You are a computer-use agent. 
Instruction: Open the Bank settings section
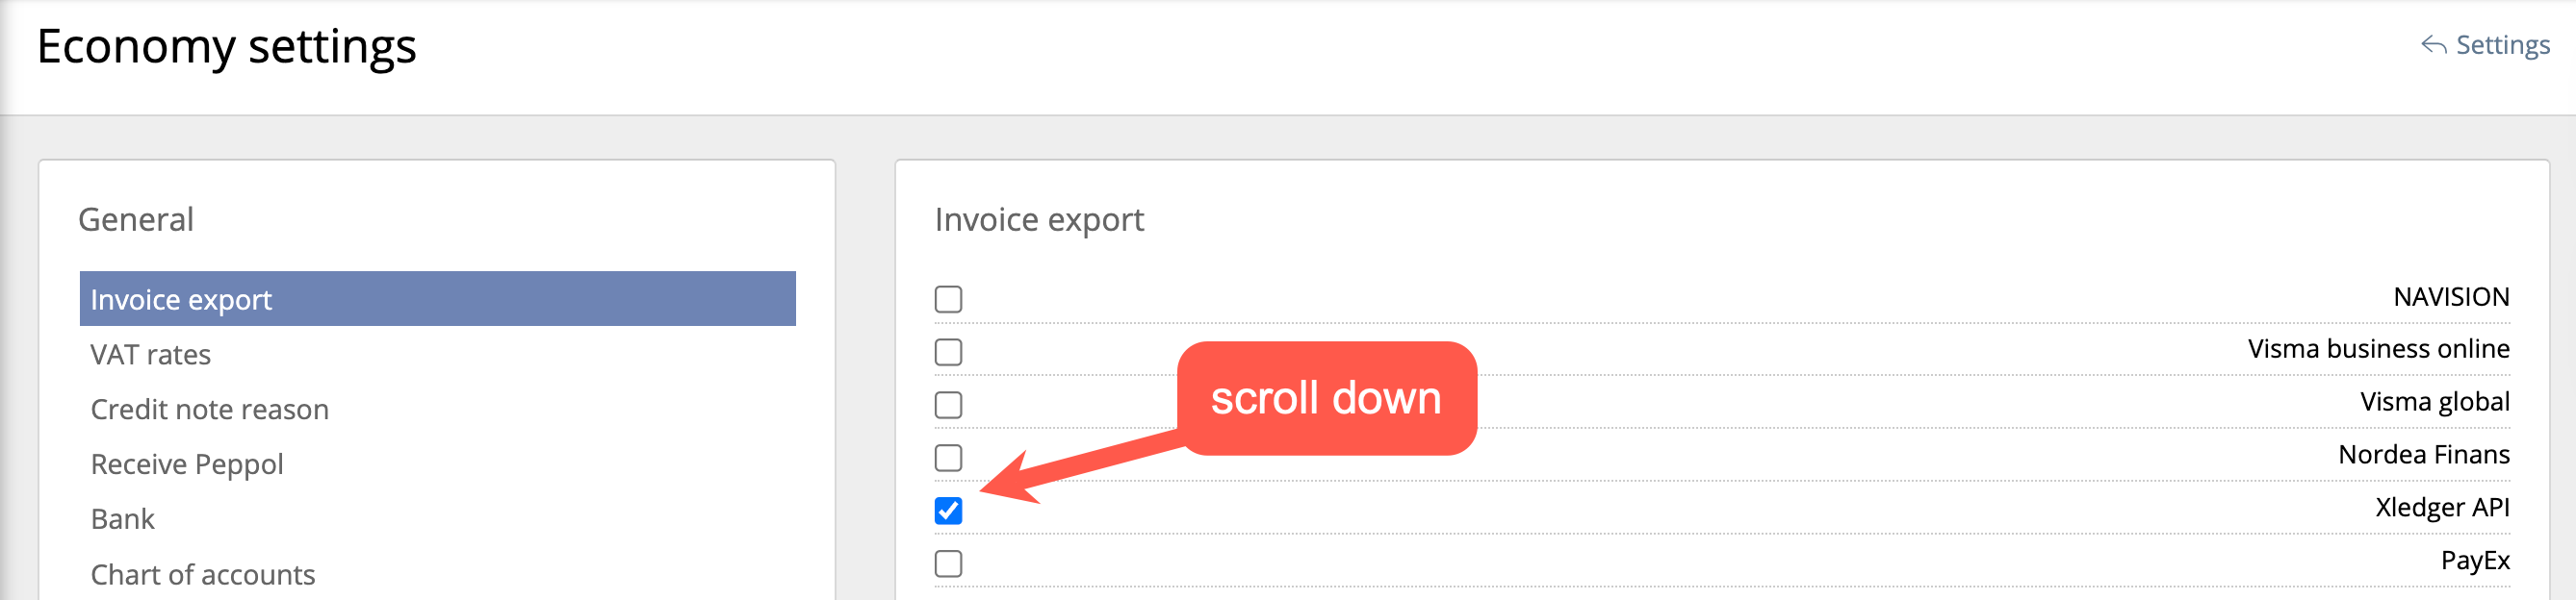[x=122, y=519]
